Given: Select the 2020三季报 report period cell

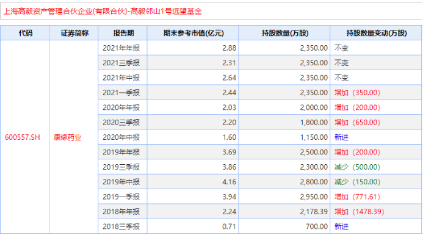Looking at the screenshot, I should (x=123, y=122).
